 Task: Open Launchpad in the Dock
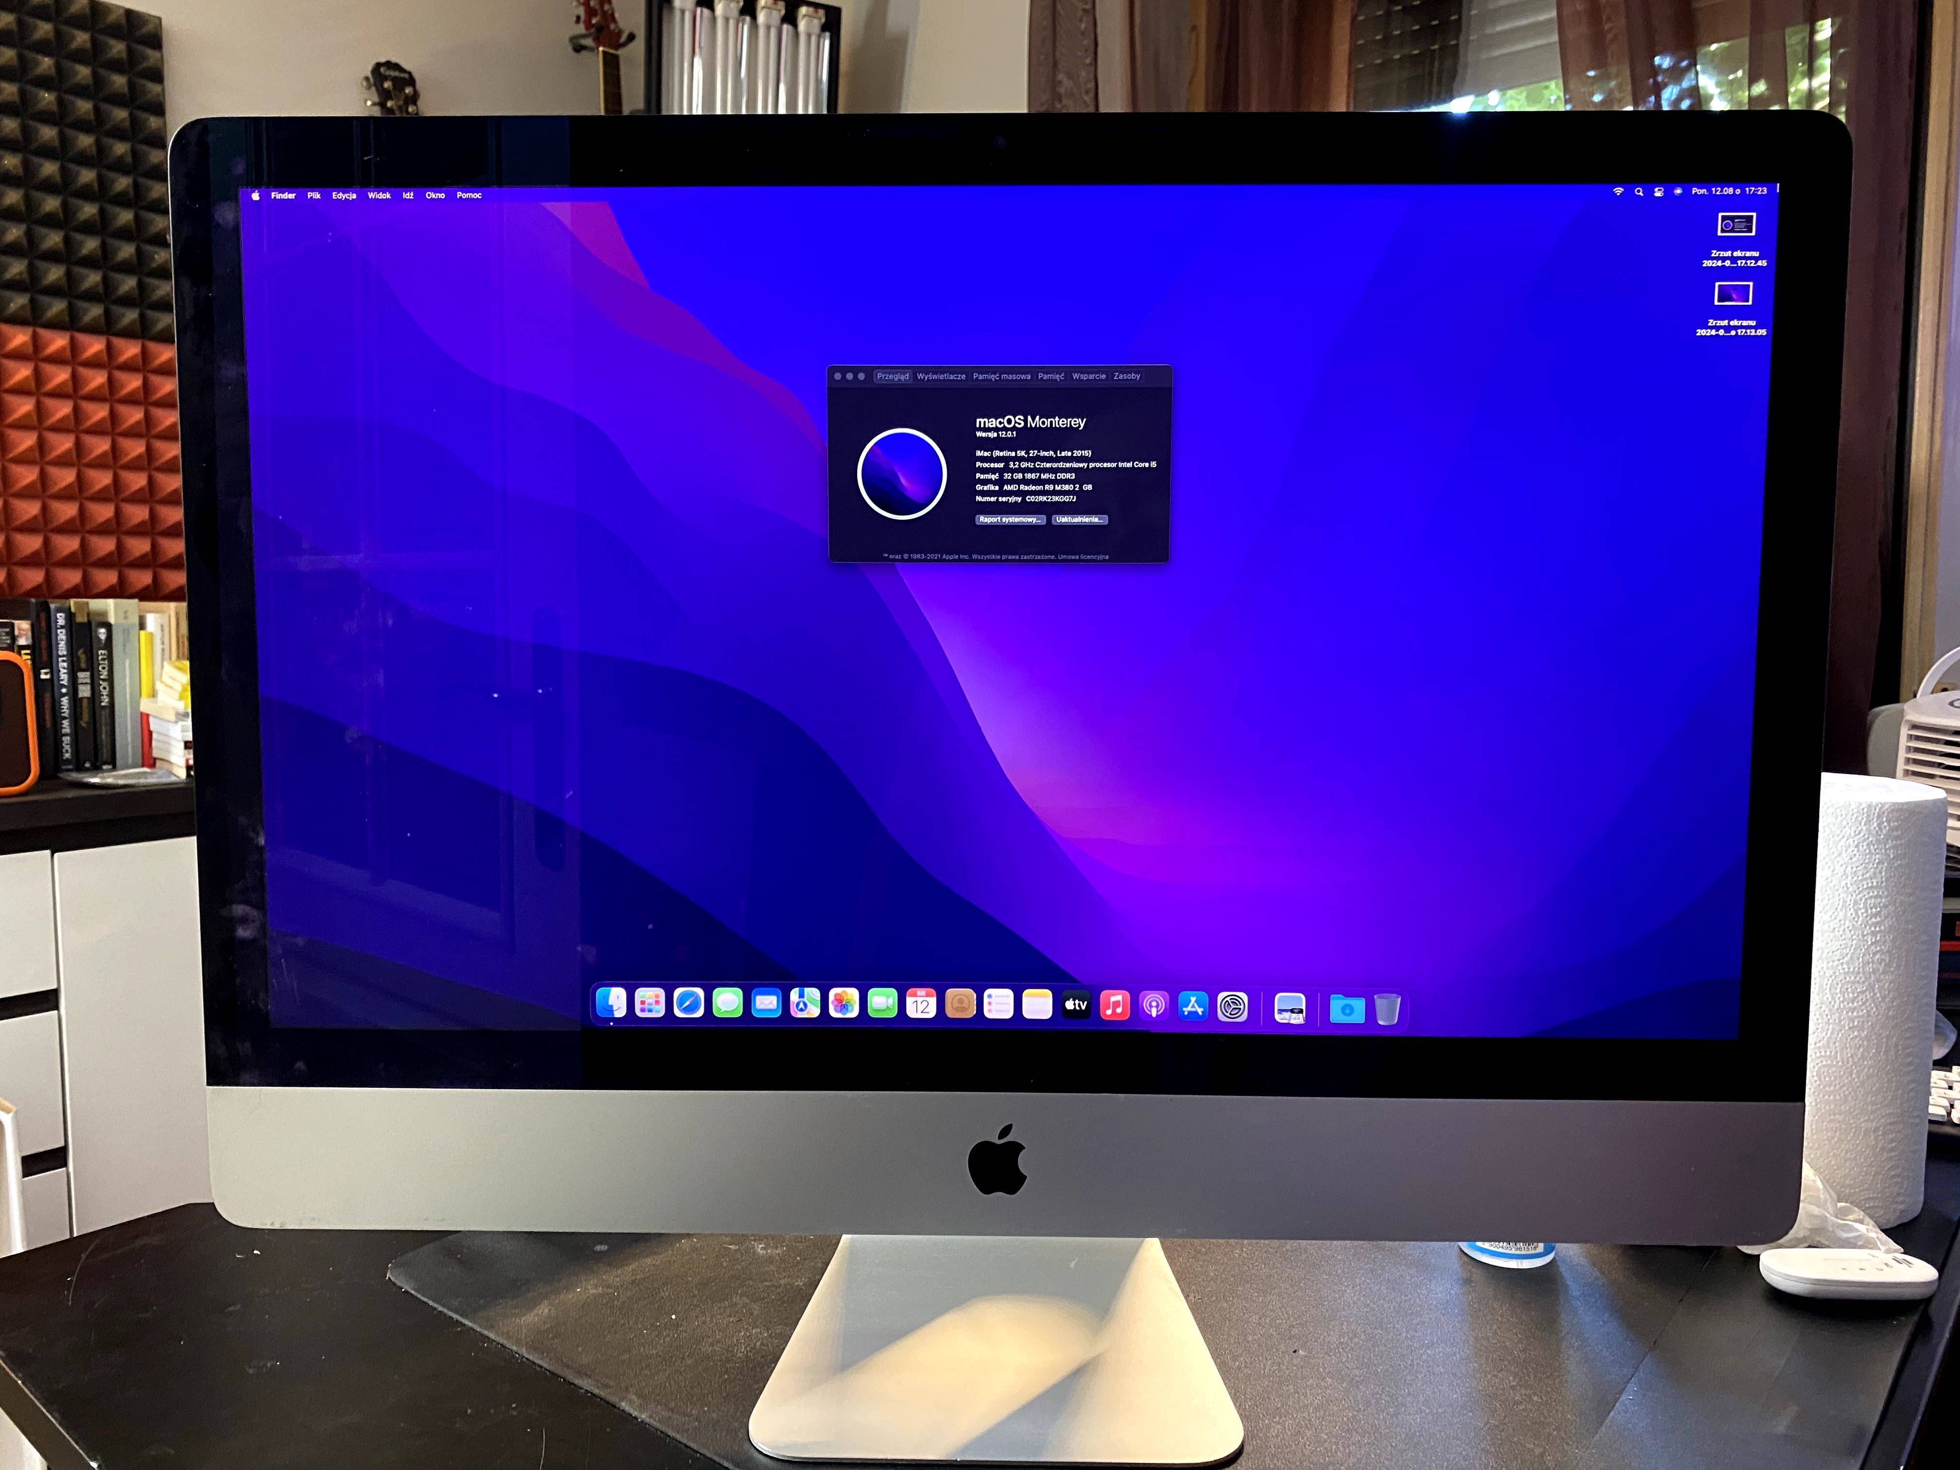coord(650,1004)
